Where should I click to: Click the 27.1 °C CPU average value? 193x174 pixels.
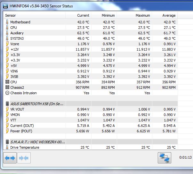coord(170,28)
